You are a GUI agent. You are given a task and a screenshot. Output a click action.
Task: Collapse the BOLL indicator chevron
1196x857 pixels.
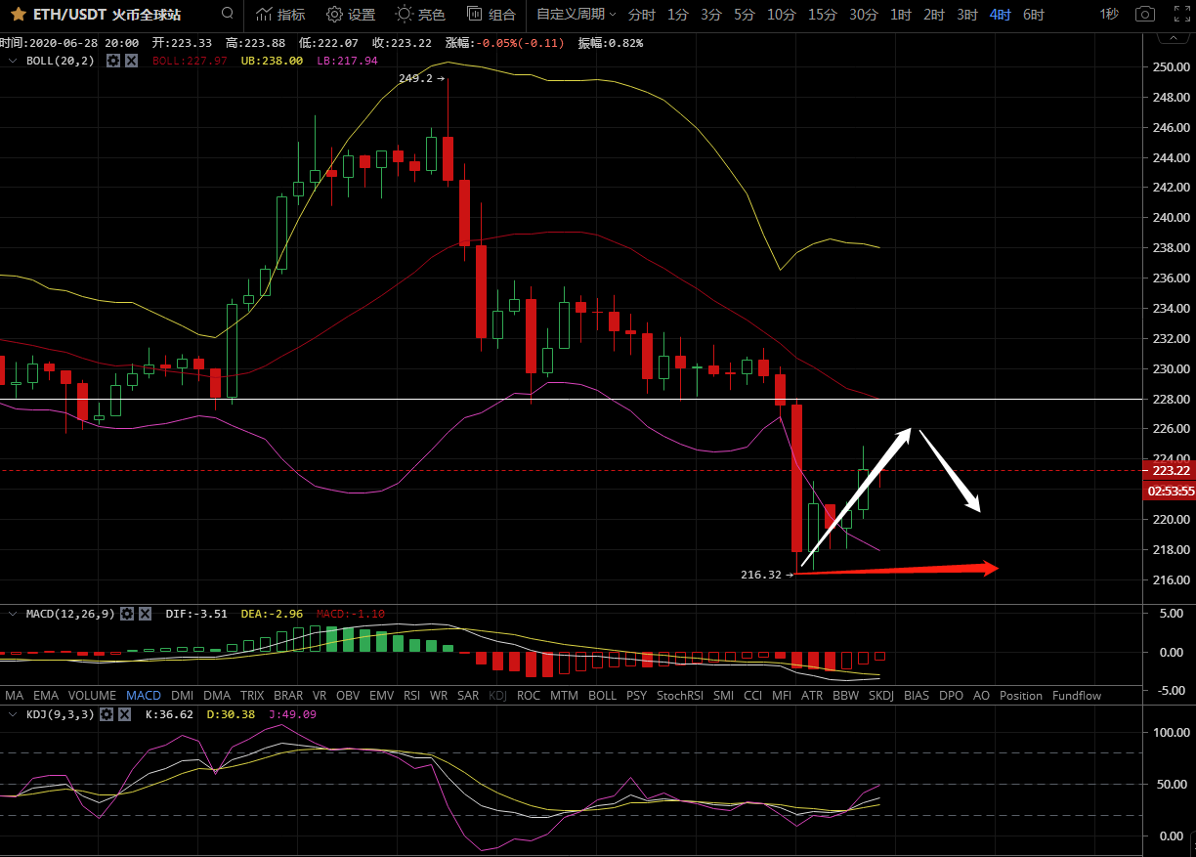(x=13, y=61)
